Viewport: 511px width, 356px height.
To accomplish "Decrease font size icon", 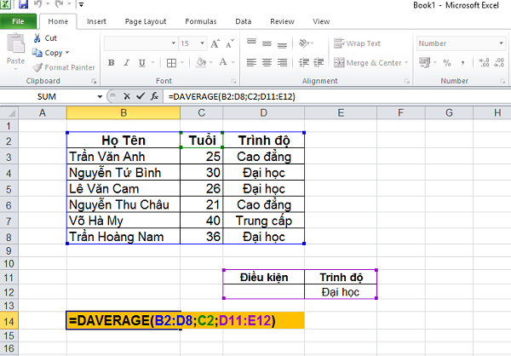I will click(x=229, y=43).
